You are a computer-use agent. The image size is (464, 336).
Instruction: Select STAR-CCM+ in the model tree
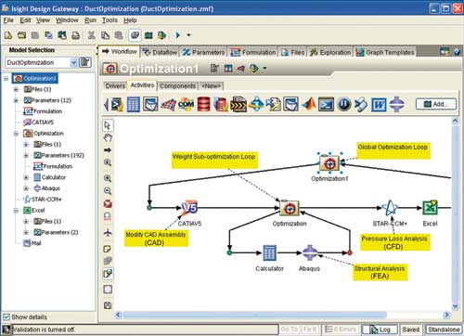(x=43, y=200)
